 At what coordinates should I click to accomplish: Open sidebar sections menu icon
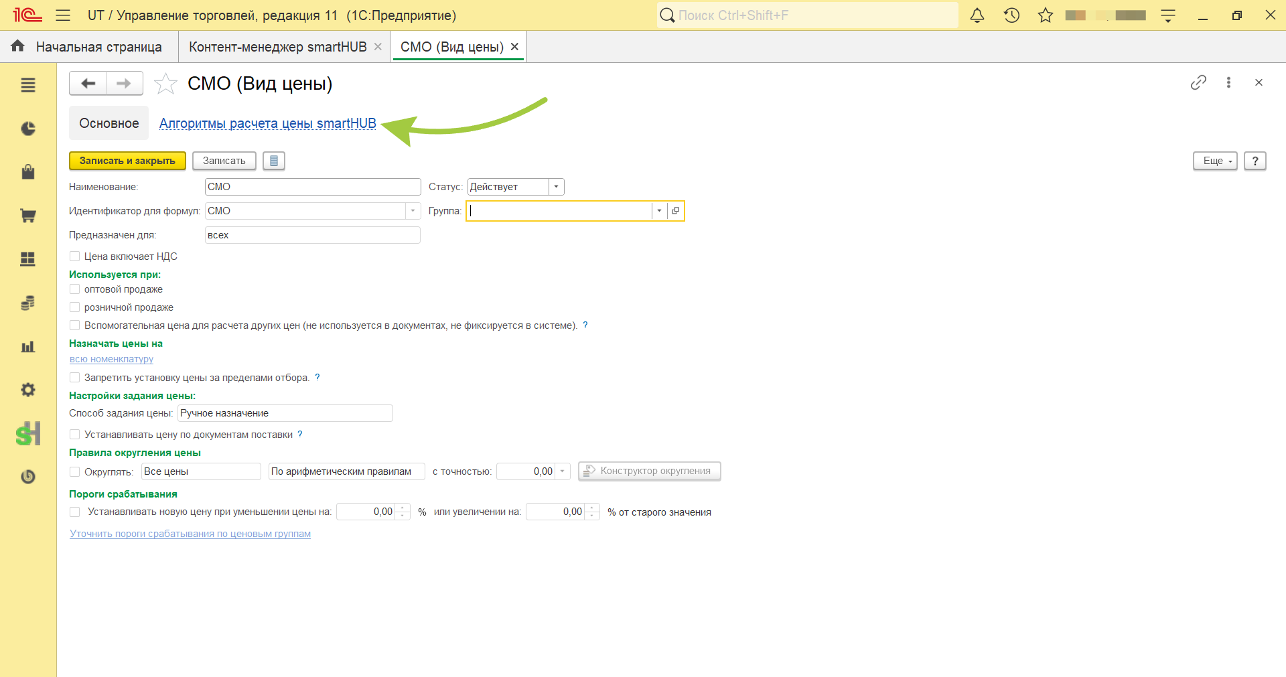tap(28, 85)
